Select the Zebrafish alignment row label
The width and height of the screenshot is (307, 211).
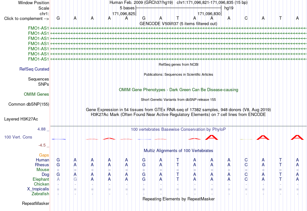click(x=40, y=194)
